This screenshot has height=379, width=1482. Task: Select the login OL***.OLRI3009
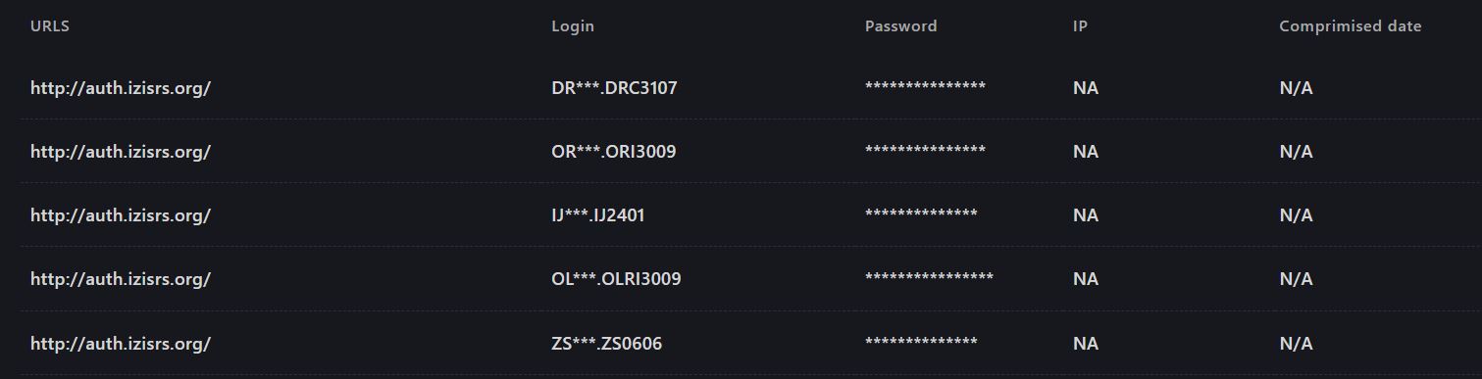616,279
